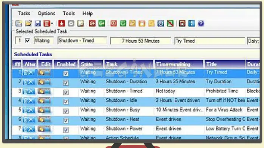Click the green icon with red slash
This screenshot has height=148, width=264.
170,23
